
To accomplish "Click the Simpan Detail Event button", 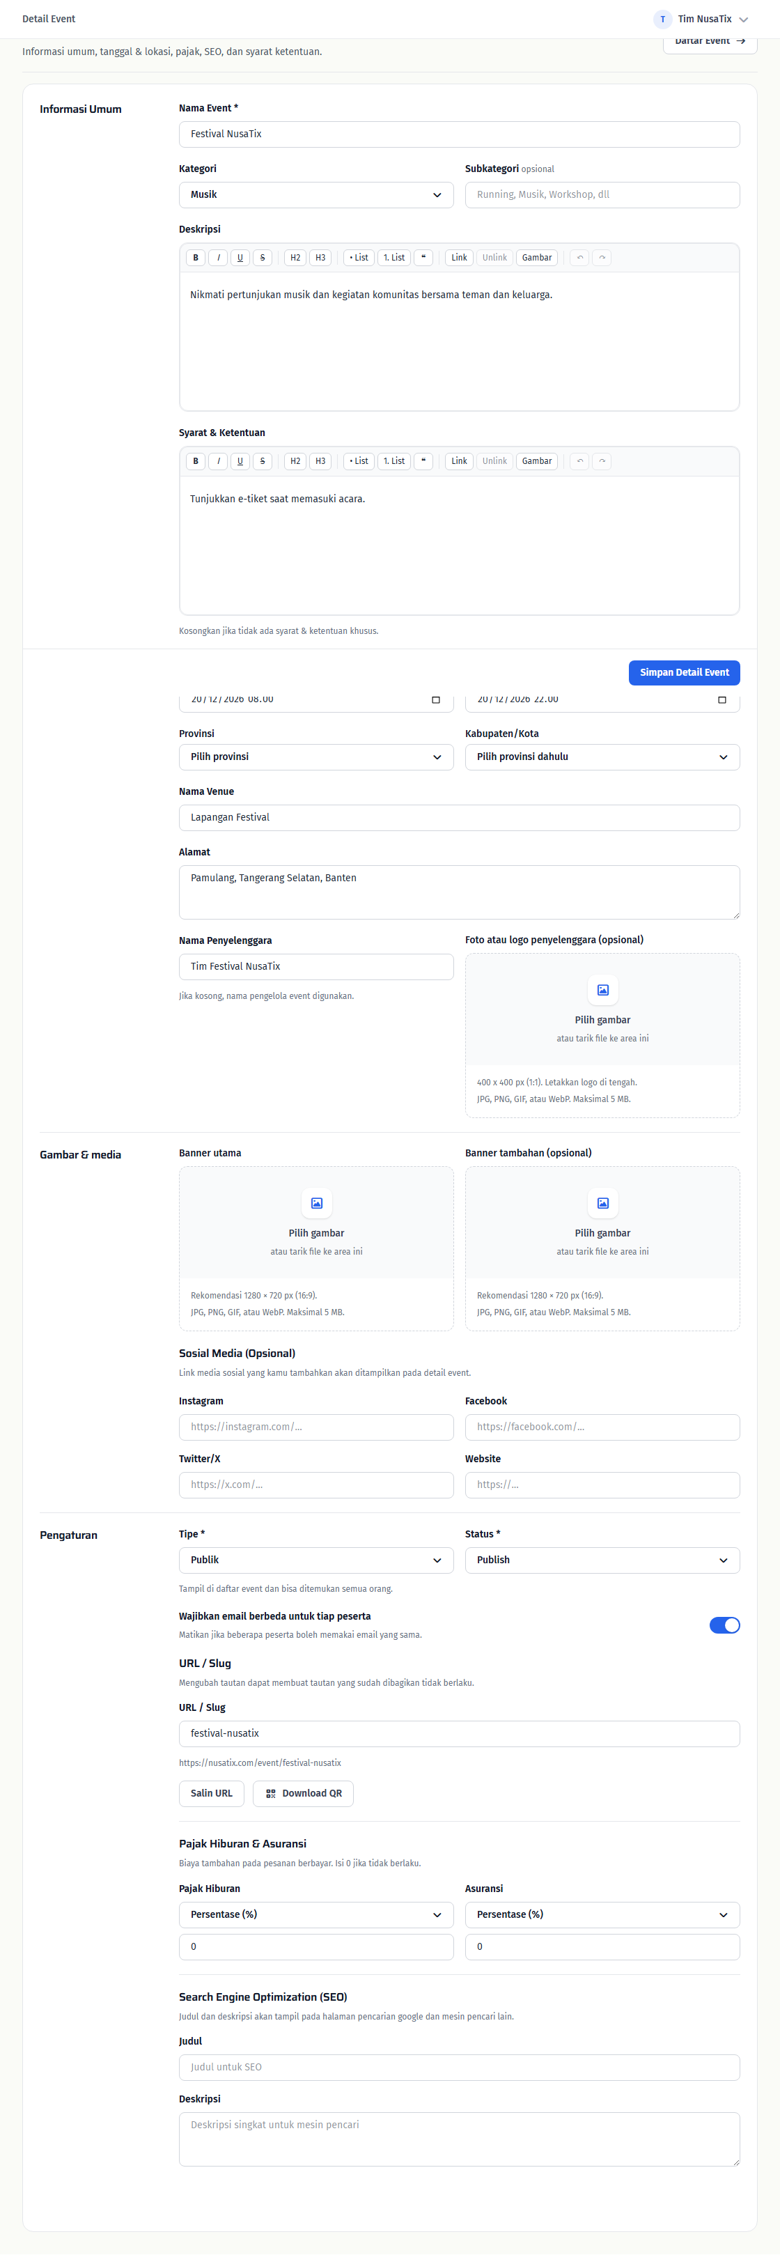I will pos(685,673).
